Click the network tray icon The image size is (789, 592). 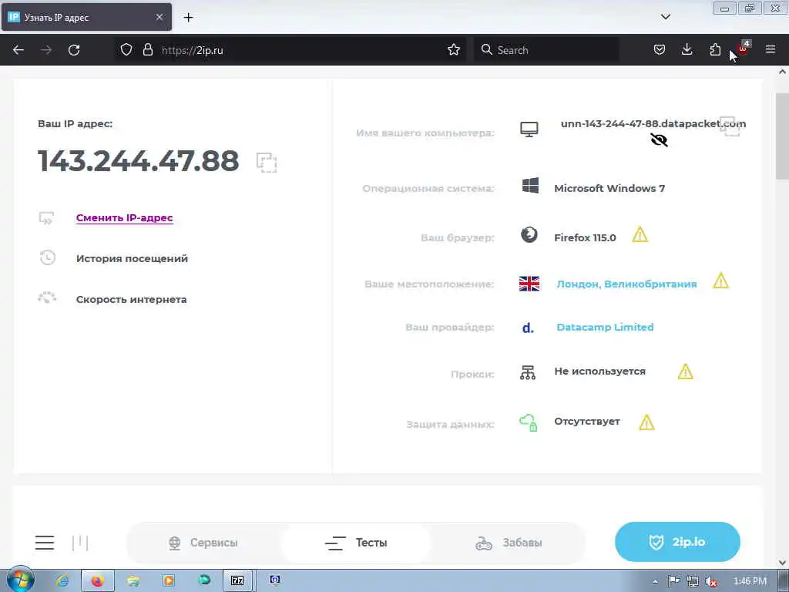point(693,581)
